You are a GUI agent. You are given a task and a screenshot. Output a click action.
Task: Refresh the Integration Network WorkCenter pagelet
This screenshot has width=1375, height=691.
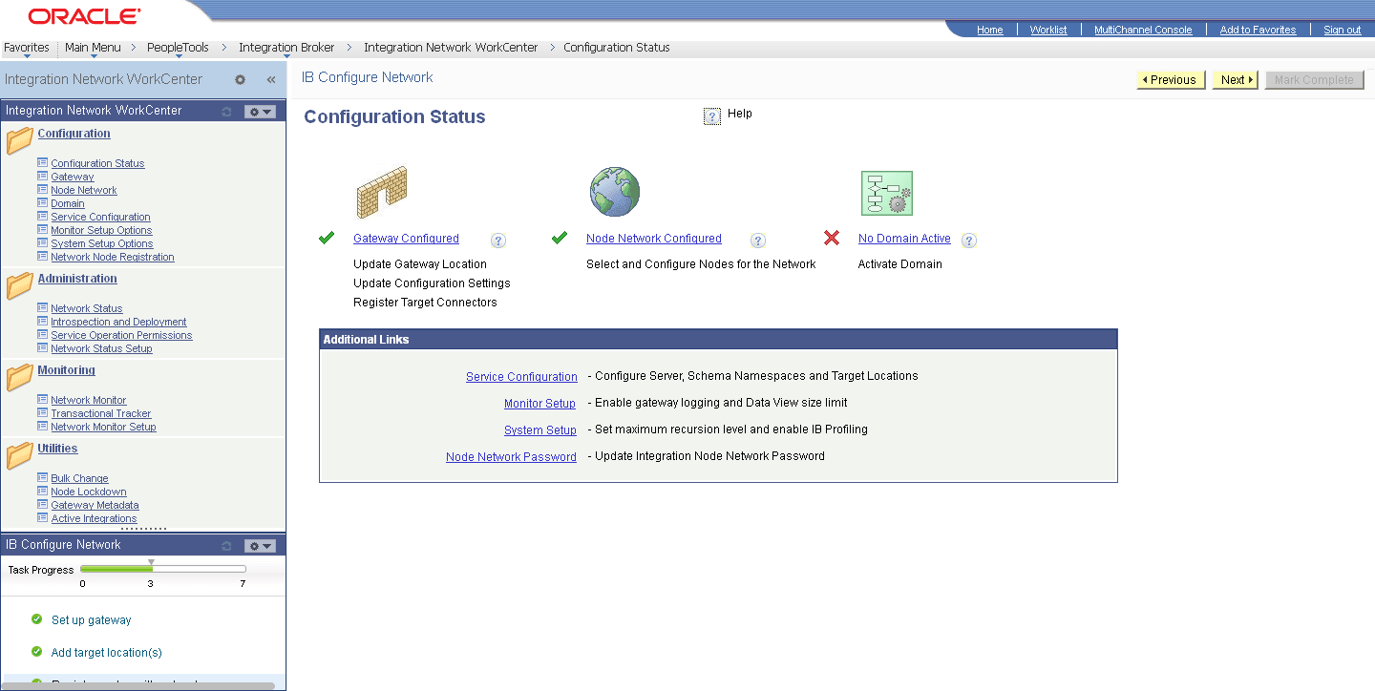pos(225,111)
